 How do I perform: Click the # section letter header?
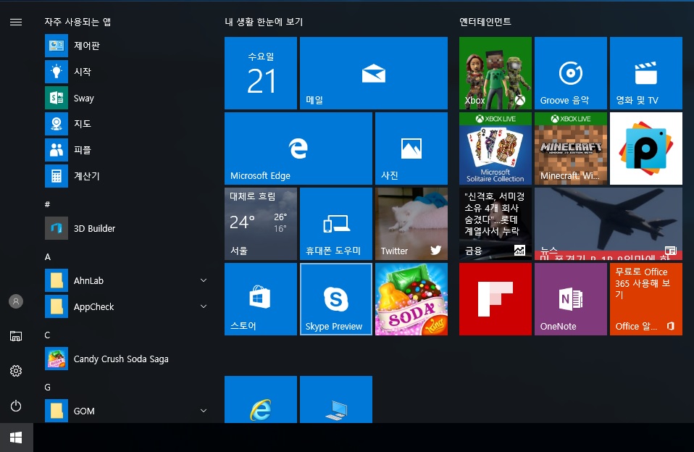[47, 204]
